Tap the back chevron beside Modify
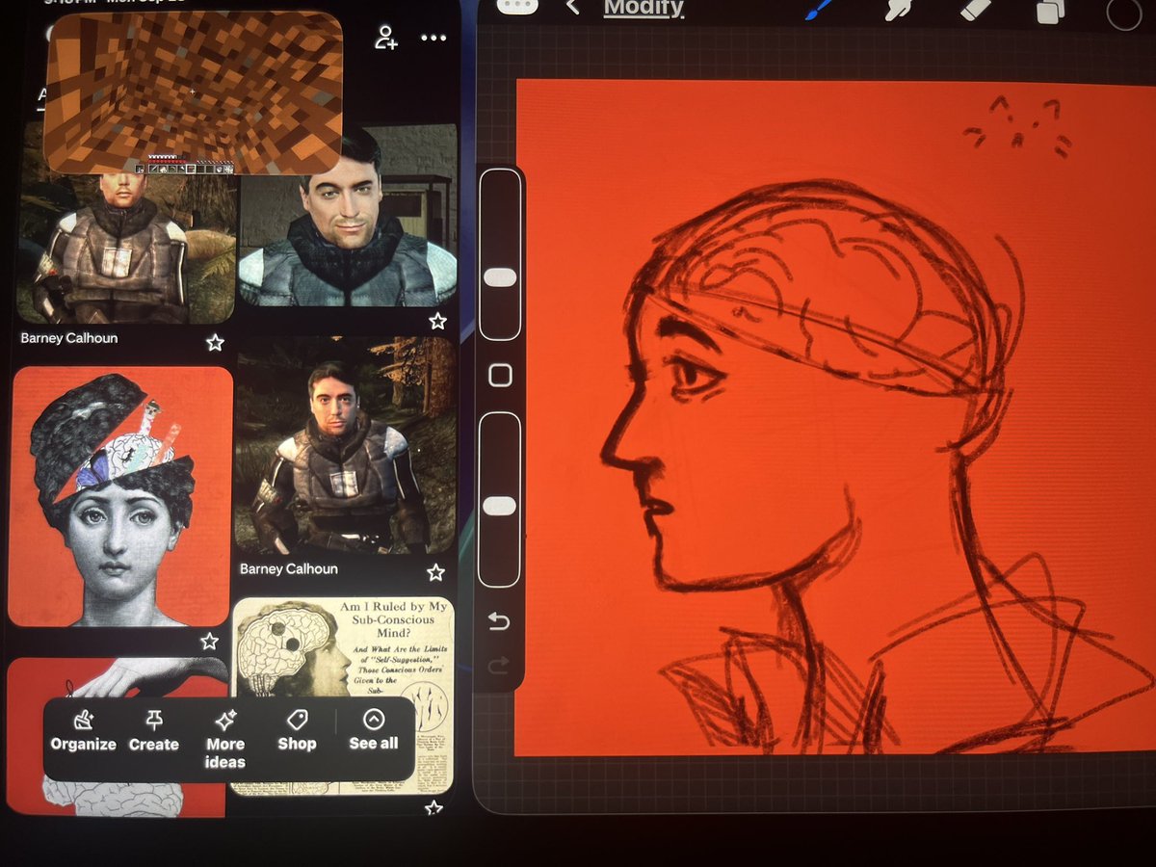 click(572, 8)
